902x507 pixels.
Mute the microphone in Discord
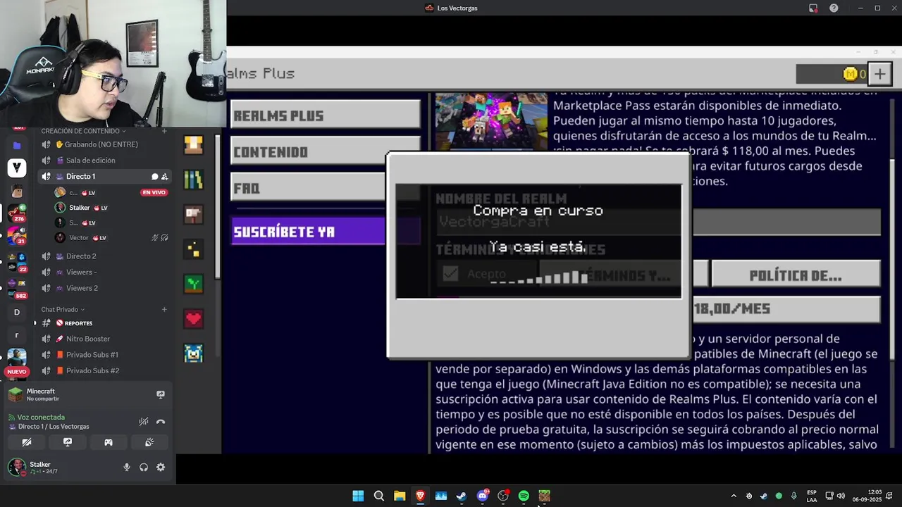[x=127, y=467]
